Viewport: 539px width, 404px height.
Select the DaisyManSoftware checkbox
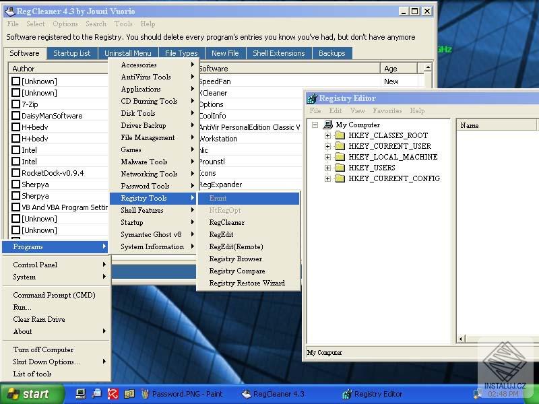point(15,115)
